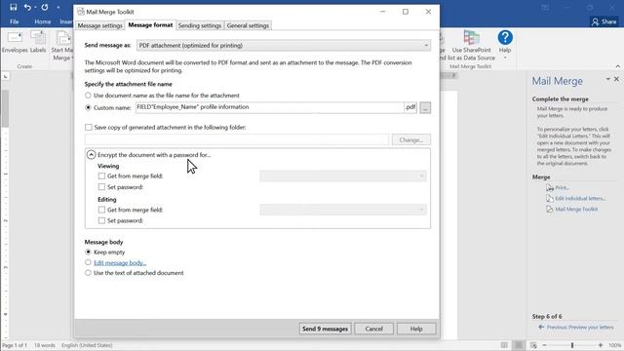This screenshot has width=624, height=351.
Task: Select the Message format tab
Action: 150,24
